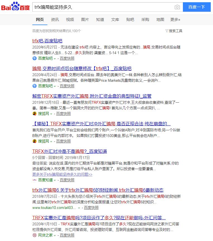Screen dimensions: 213x241
Task: Open result 骗局,交易时间点后台随意修改【trfx吧】
Action: (x=82, y=68)
